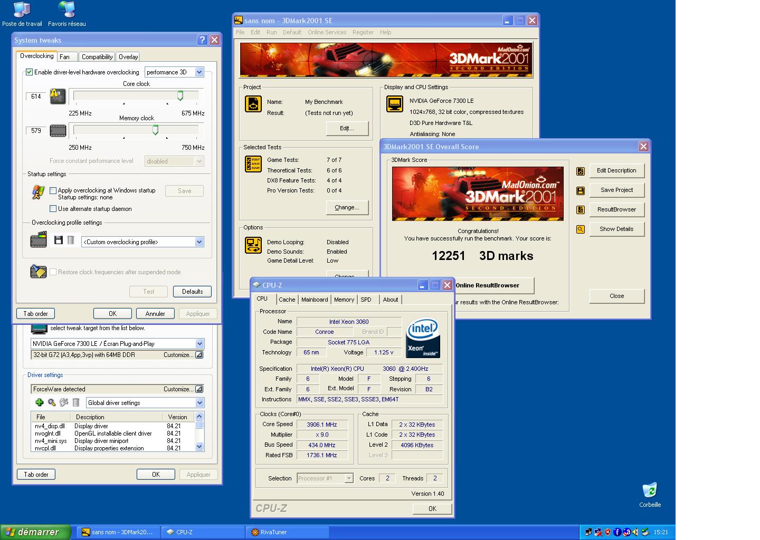760x540 pixels.
Task: Click the icon beside ResultBrowser button
Action: (581, 210)
